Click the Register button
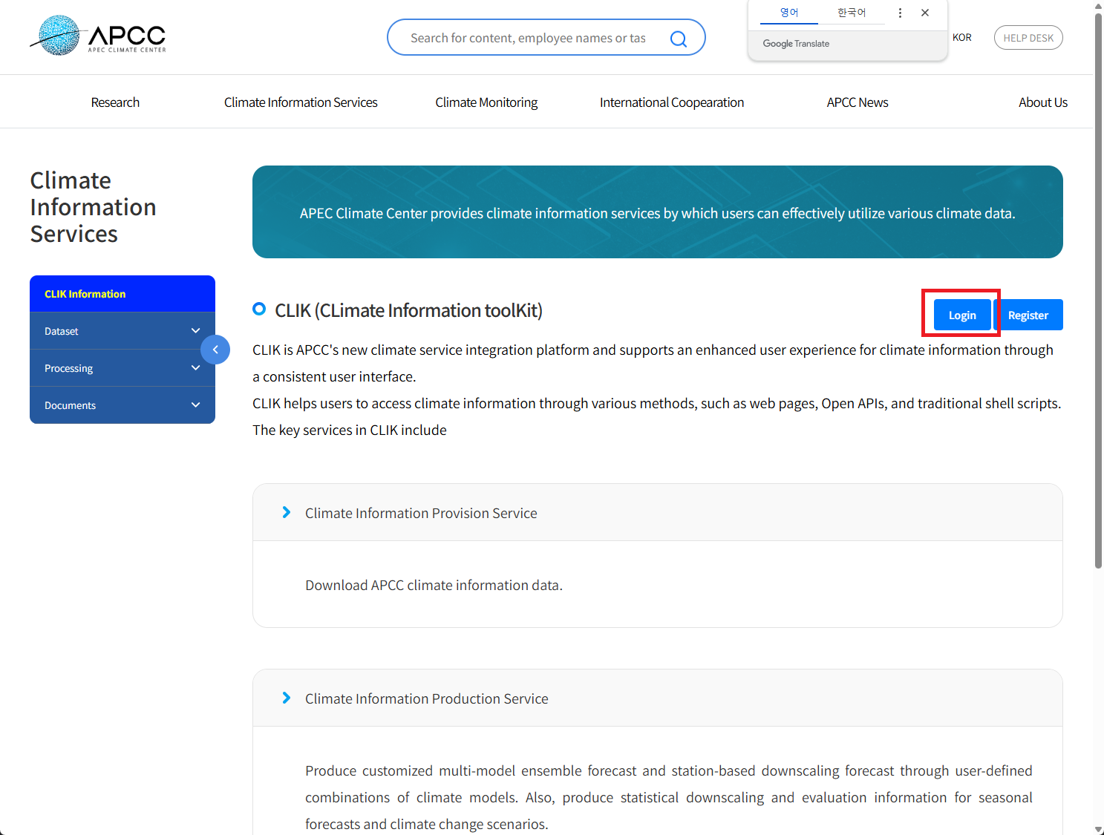The image size is (1104, 835). [1028, 315]
